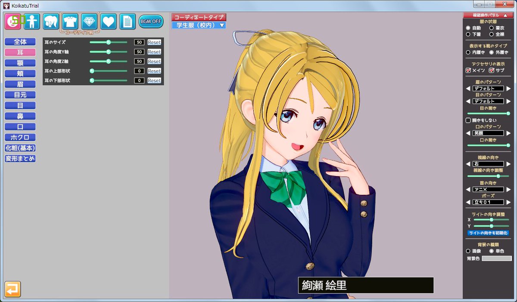Click the orange return arrow icon
This screenshot has height=302, width=517.
pos(12,289)
